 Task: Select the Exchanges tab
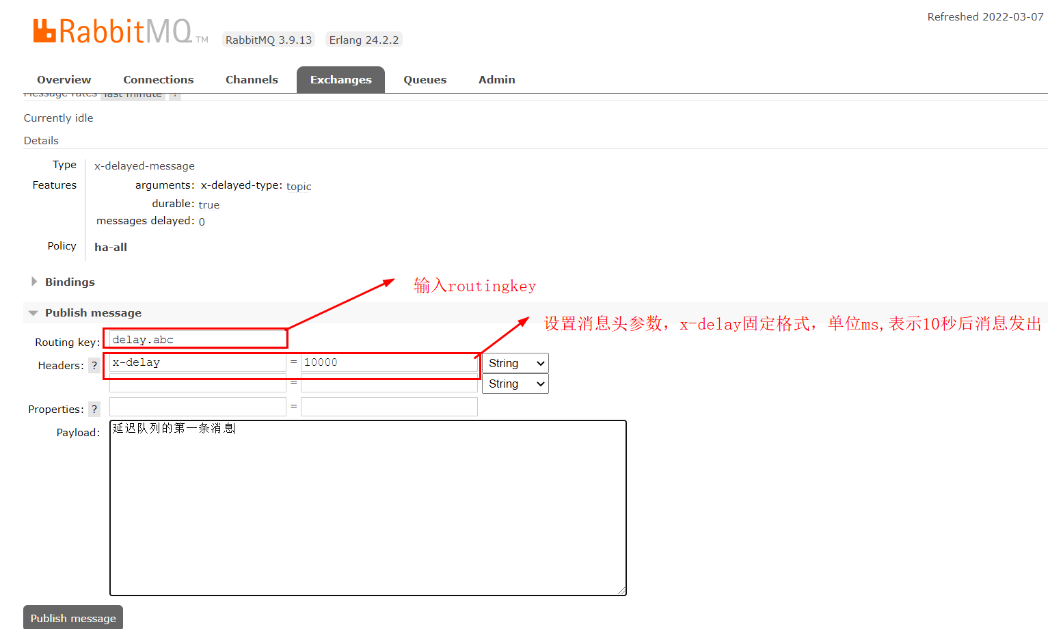(340, 80)
